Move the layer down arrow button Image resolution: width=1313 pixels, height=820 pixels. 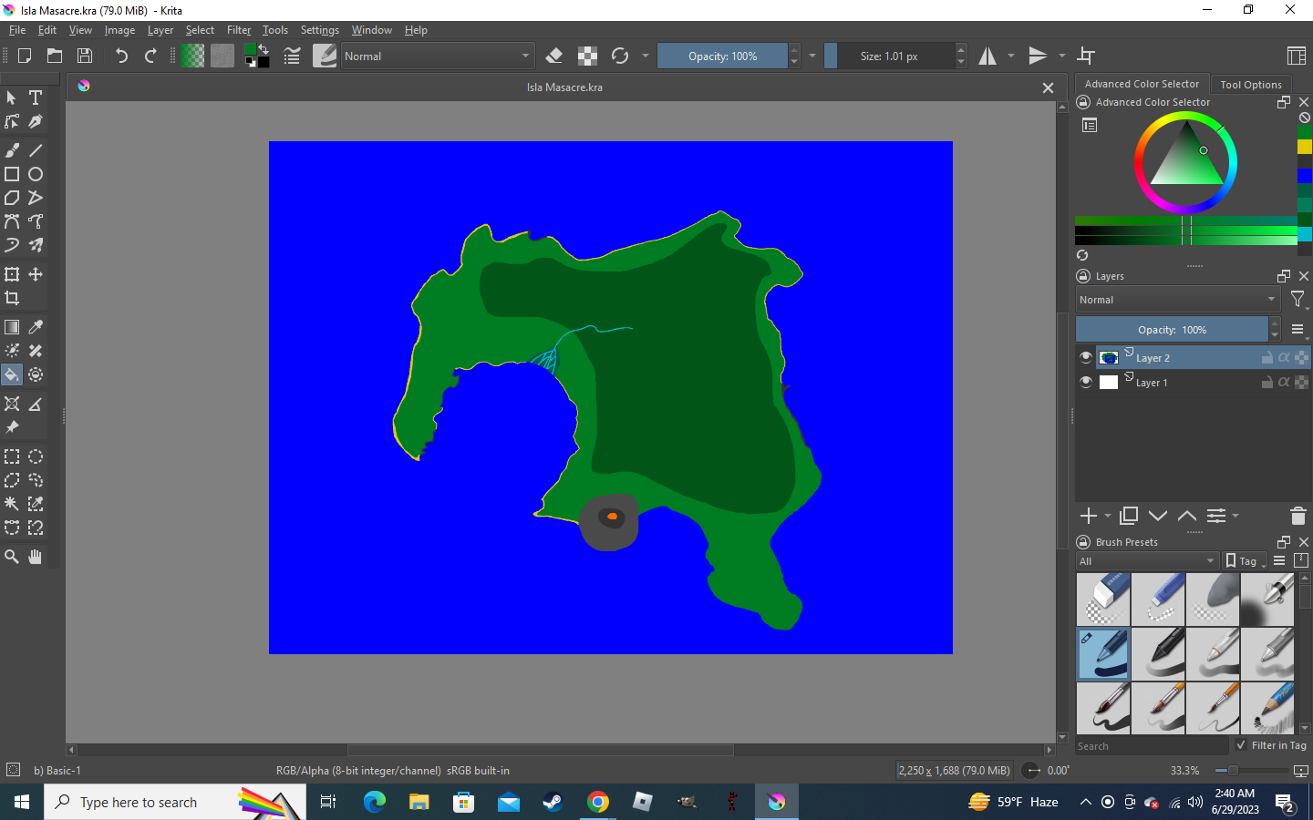1158,516
